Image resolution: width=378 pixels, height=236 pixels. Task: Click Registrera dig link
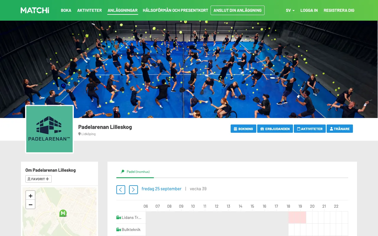point(339,10)
